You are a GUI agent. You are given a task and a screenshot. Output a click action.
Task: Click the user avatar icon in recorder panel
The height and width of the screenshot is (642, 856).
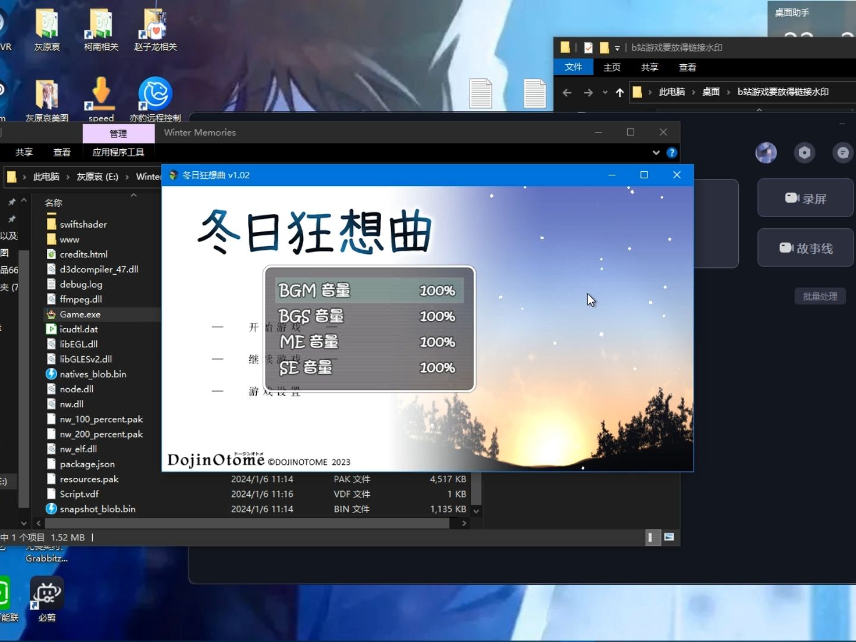point(766,153)
